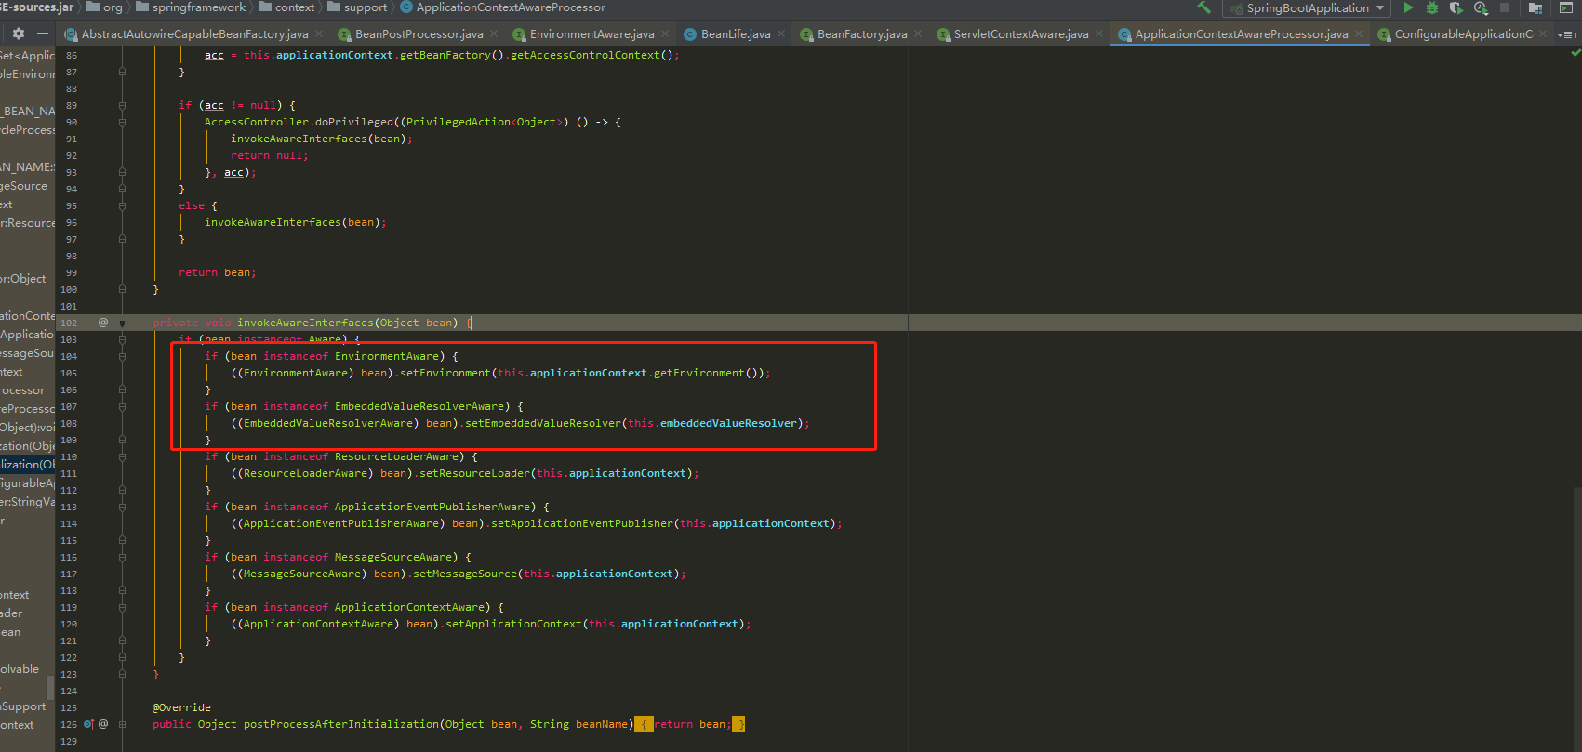Switch to AbstractAutowireCapableBeanFactory.java tab
The height and width of the screenshot is (752, 1582).
point(194,34)
